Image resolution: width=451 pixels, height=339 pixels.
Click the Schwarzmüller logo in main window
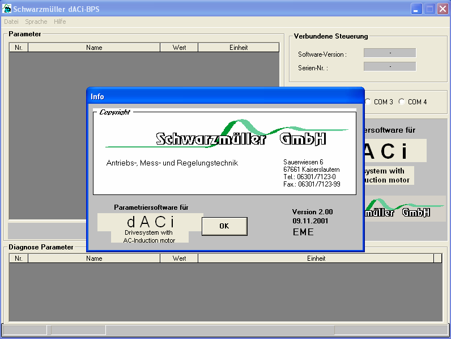(x=405, y=209)
